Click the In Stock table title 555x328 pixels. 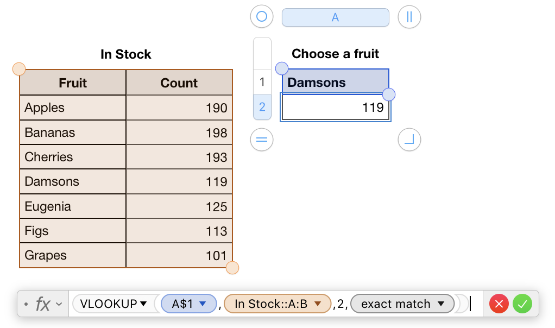pos(126,54)
